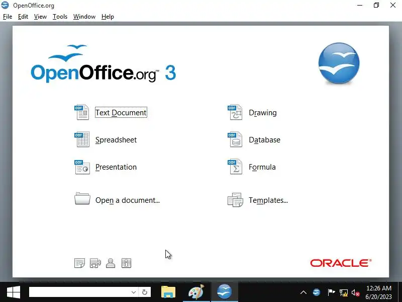The width and height of the screenshot is (402, 302).
Task: Open the OpenOffice.org information icon
Action: (x=126, y=263)
